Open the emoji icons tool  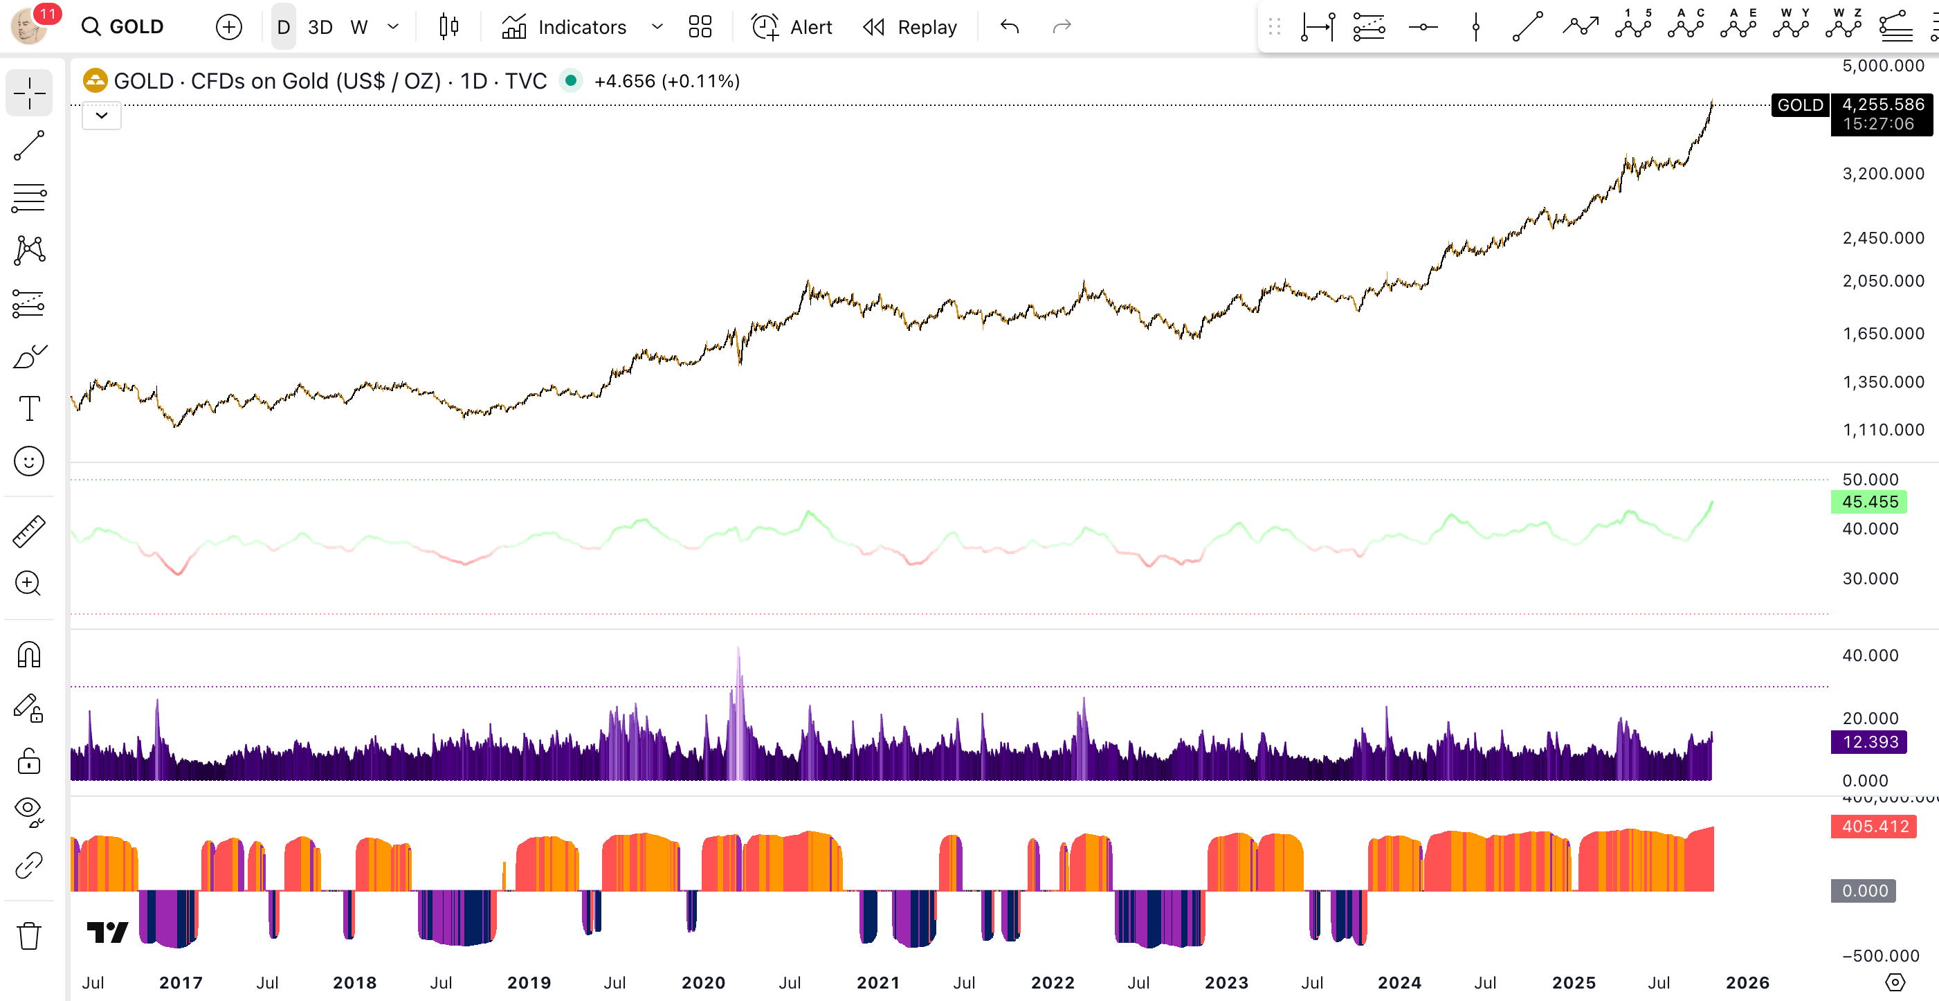tap(28, 461)
